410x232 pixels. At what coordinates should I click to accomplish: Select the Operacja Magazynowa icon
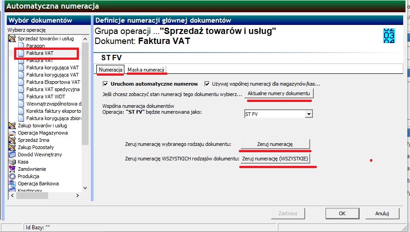(x=12, y=133)
